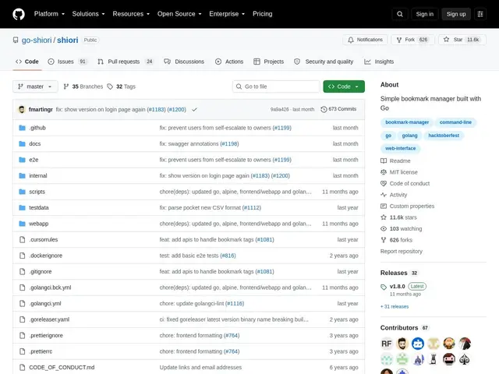The width and height of the screenshot is (499, 374).
Task: Expand the Resources menu
Action: tap(131, 14)
